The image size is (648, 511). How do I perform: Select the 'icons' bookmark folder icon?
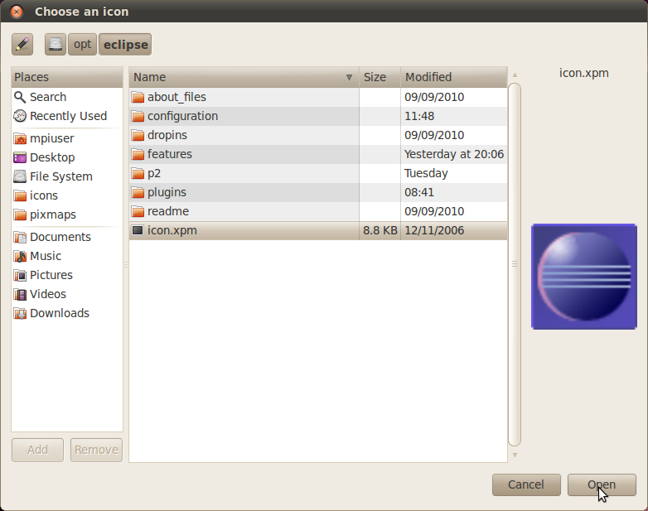click(20, 195)
